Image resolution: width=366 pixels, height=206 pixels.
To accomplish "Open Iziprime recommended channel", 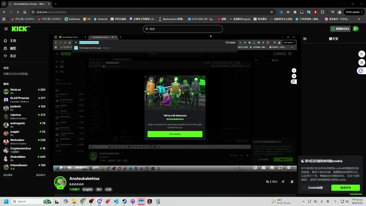I will (x=24, y=116).
